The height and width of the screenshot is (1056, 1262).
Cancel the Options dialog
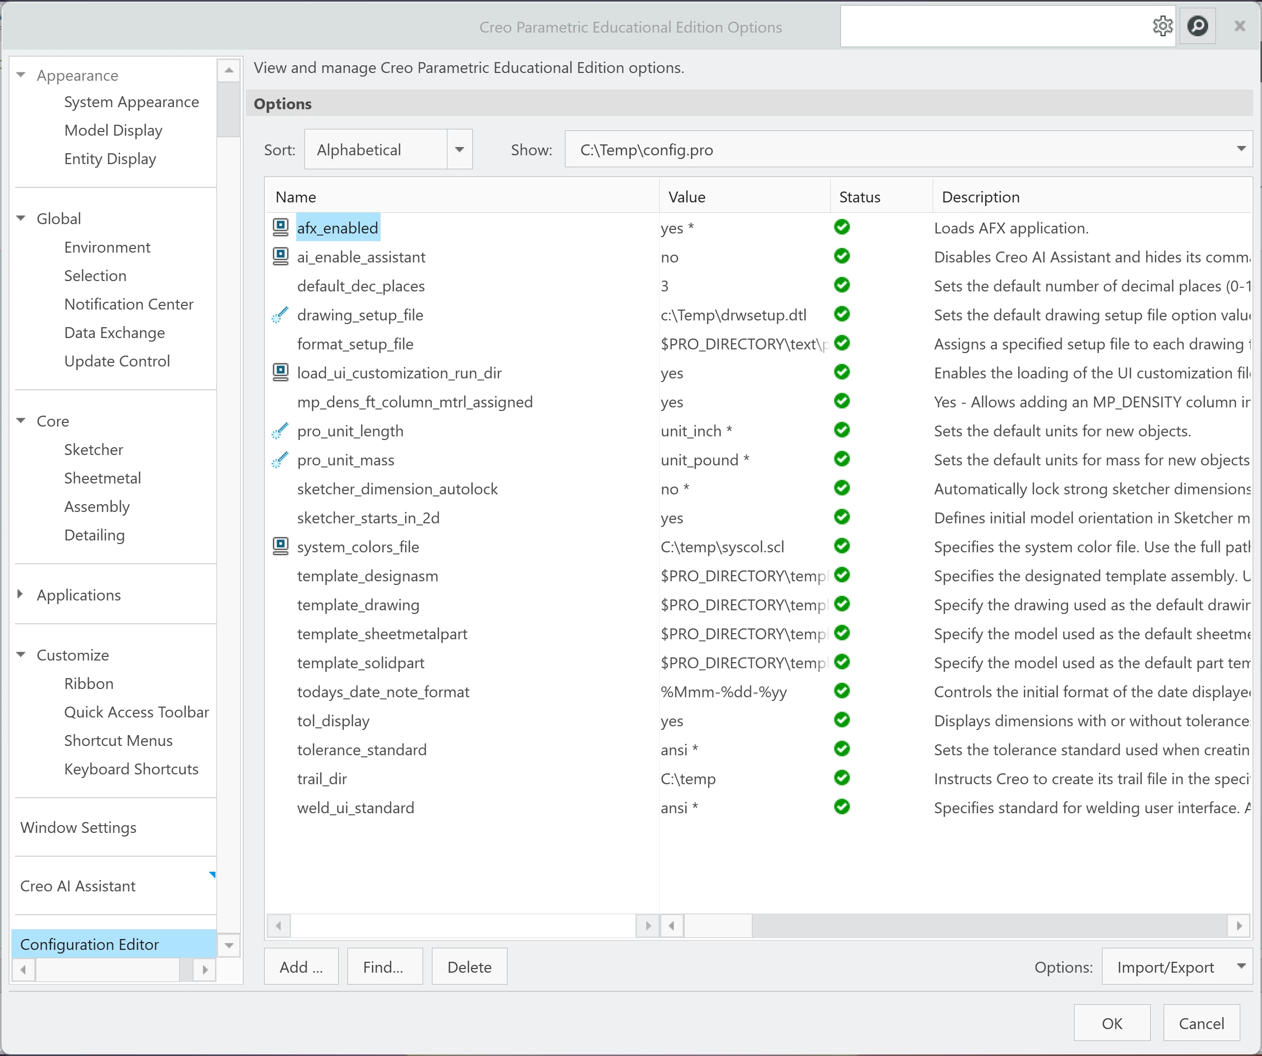(x=1201, y=1023)
